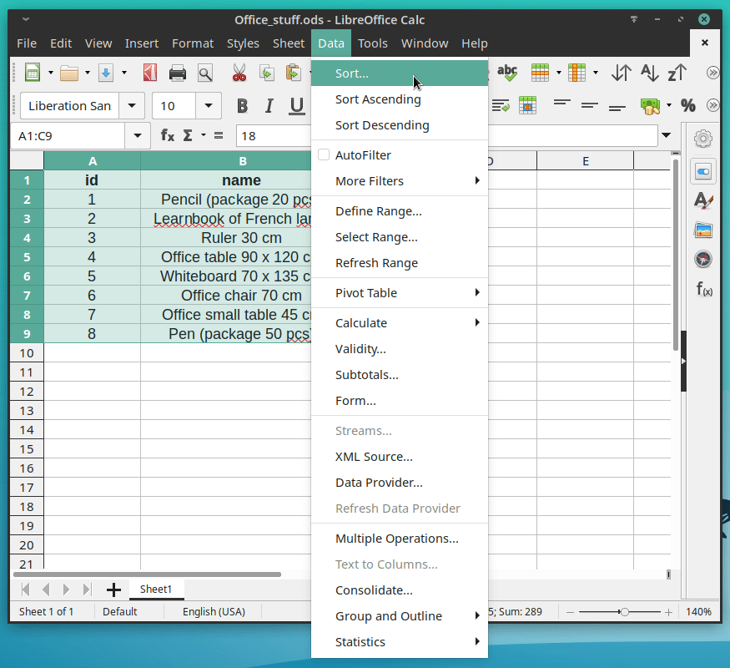This screenshot has width=730, height=668.
Task: Open the Function Wizard fx icon
Action: pyautogui.click(x=167, y=135)
